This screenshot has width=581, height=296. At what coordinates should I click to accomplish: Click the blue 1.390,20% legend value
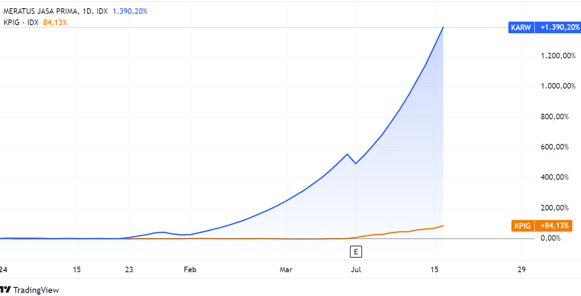130,12
